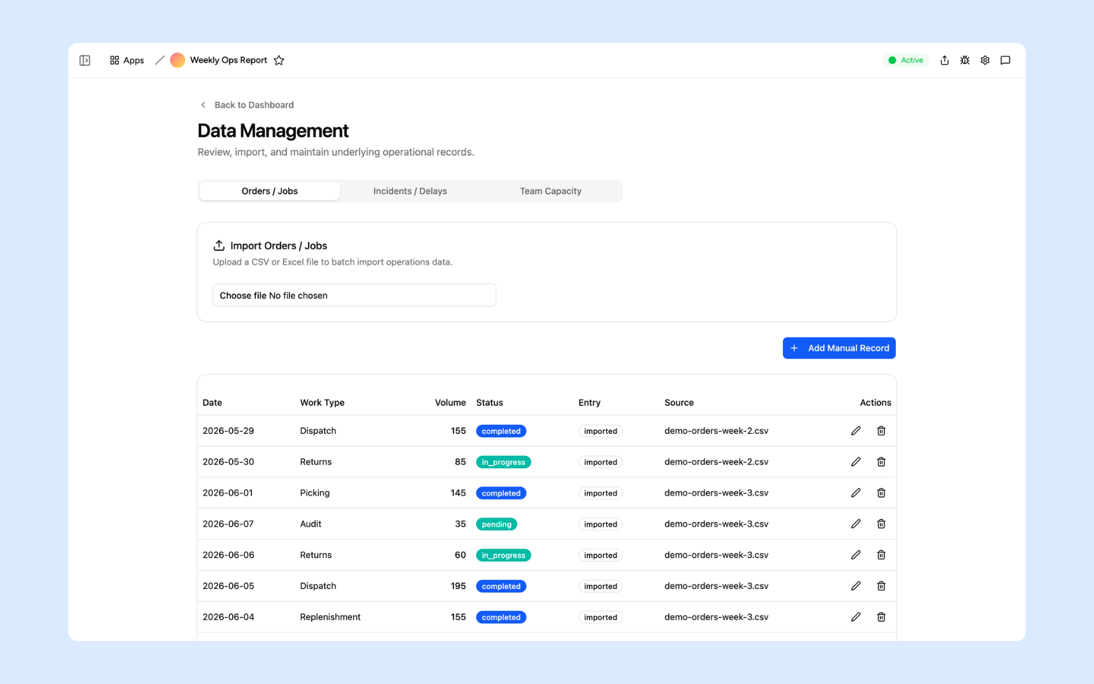Click the Replenishment work type cell
This screenshot has height=684, width=1094.
pyautogui.click(x=330, y=617)
